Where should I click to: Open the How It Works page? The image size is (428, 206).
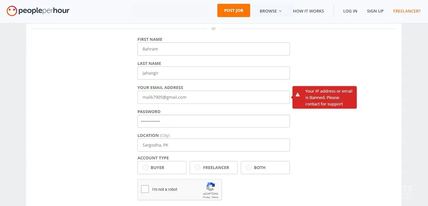pos(308,11)
